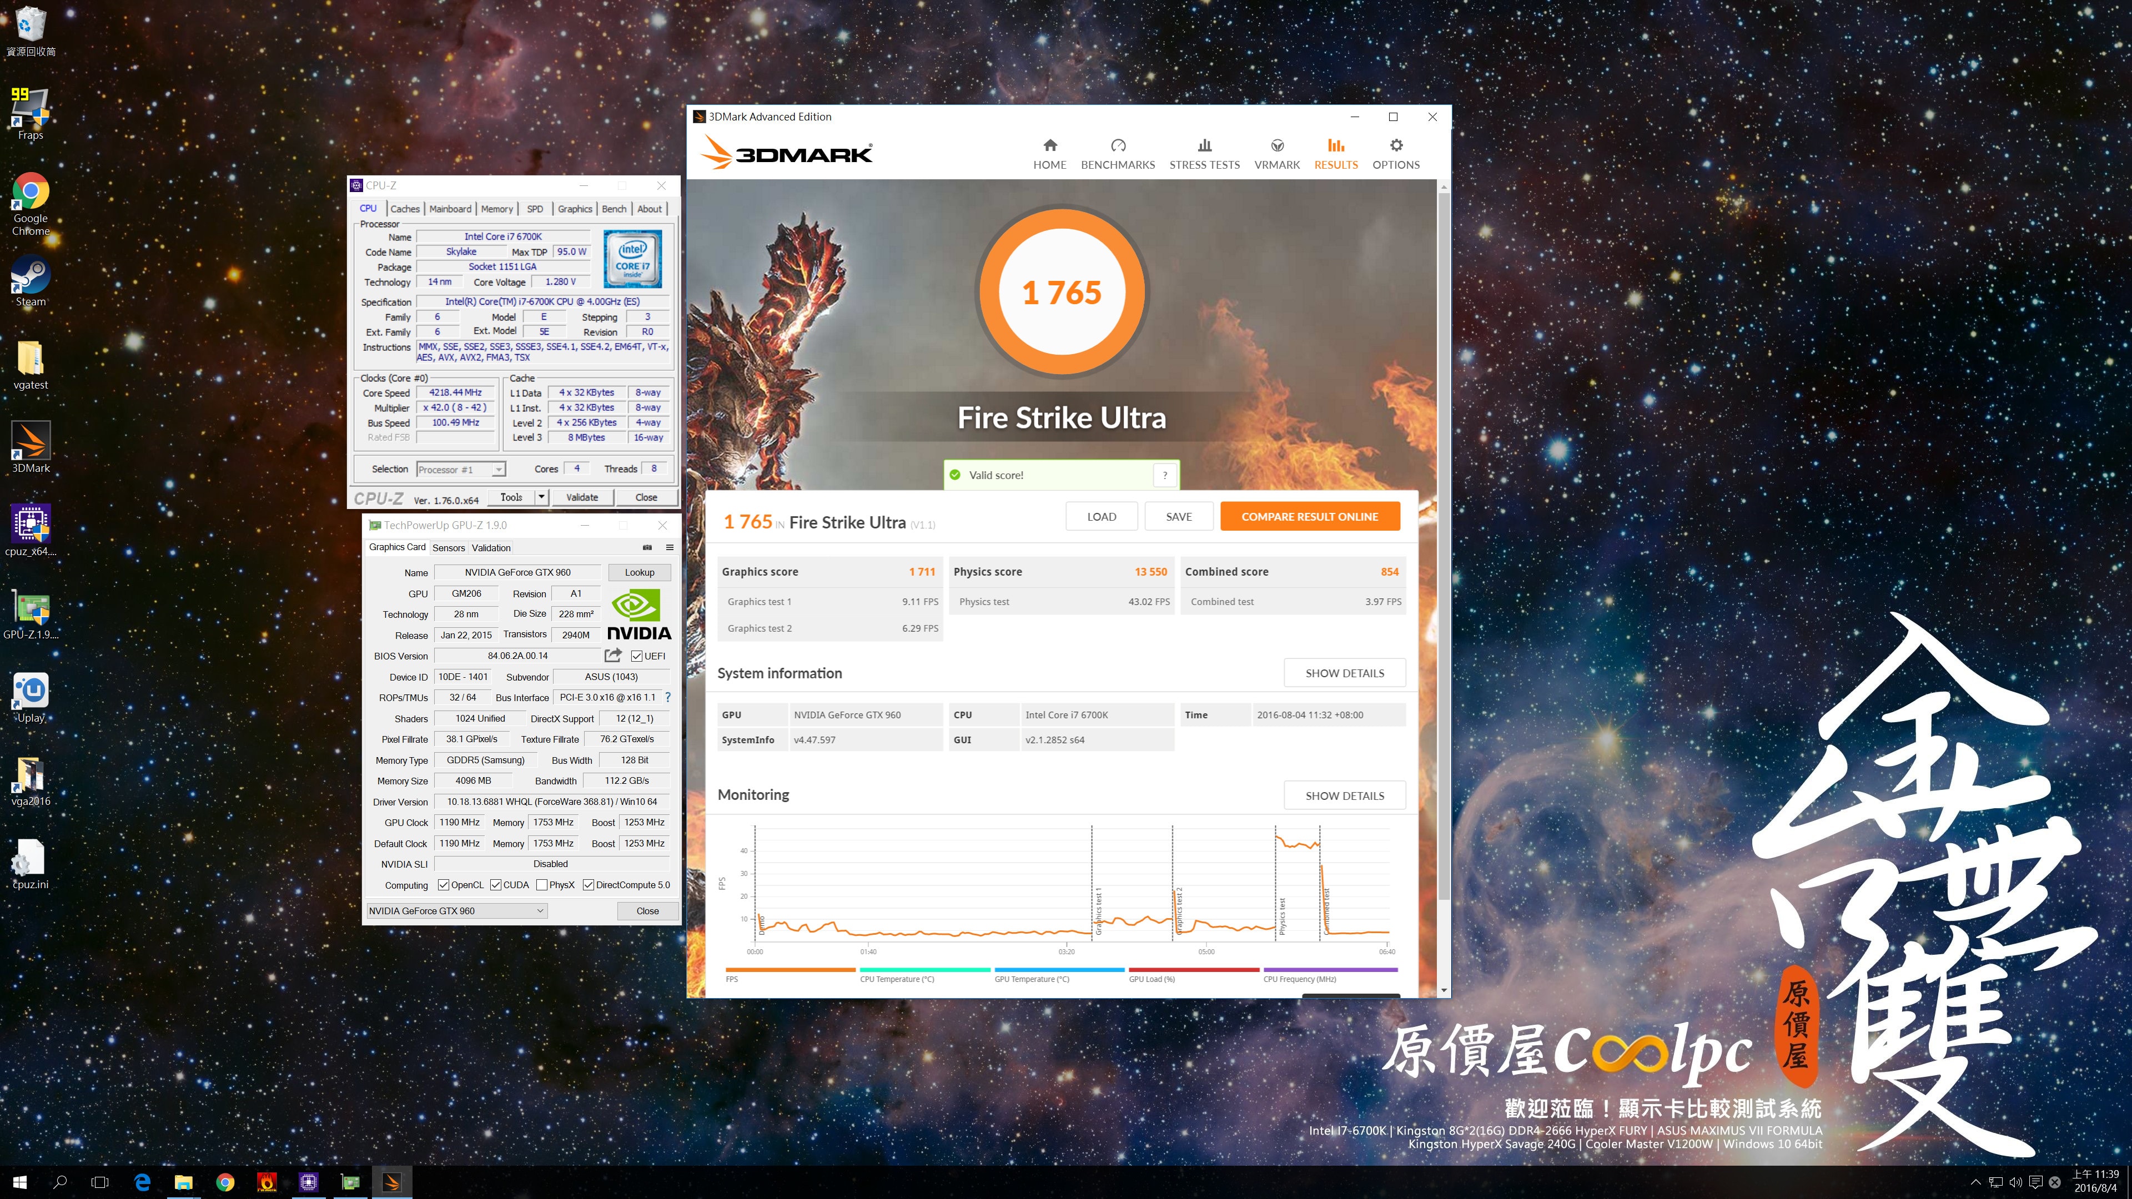Screen dimensions: 2132x1199
Task: Click the Lookup button in GPU-Z
Action: (639, 573)
